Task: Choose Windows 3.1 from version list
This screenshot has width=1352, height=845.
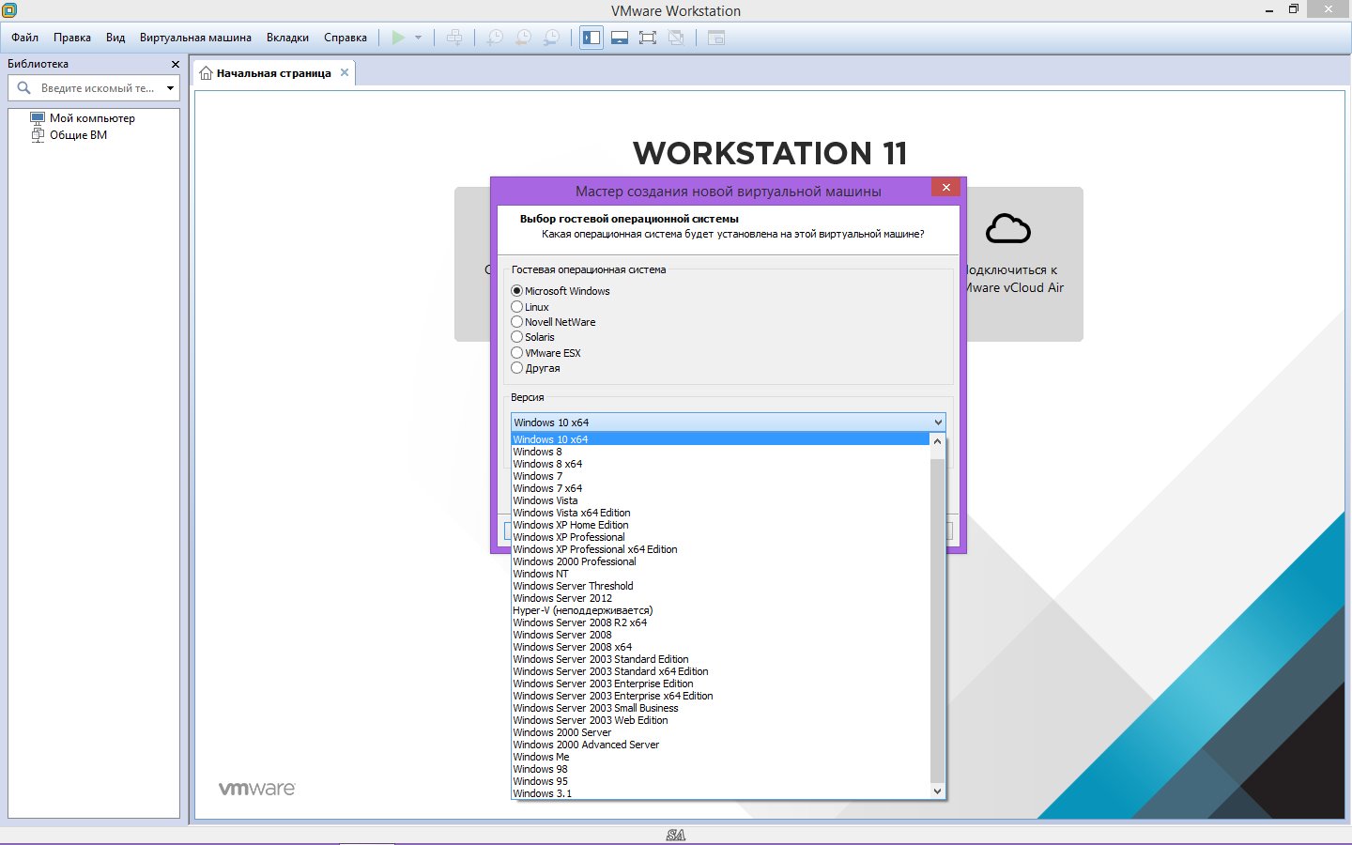Action: coord(720,793)
